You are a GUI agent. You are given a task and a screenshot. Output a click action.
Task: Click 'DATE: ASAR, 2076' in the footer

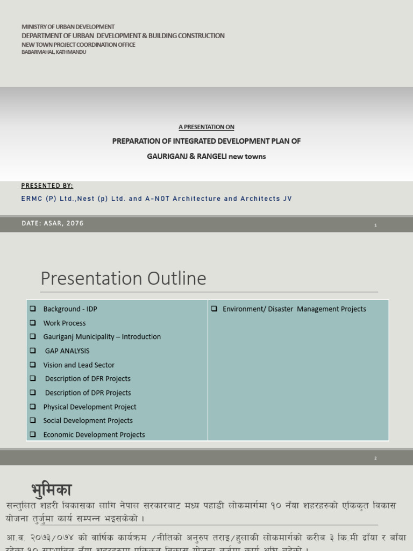pyautogui.click(x=53, y=223)
